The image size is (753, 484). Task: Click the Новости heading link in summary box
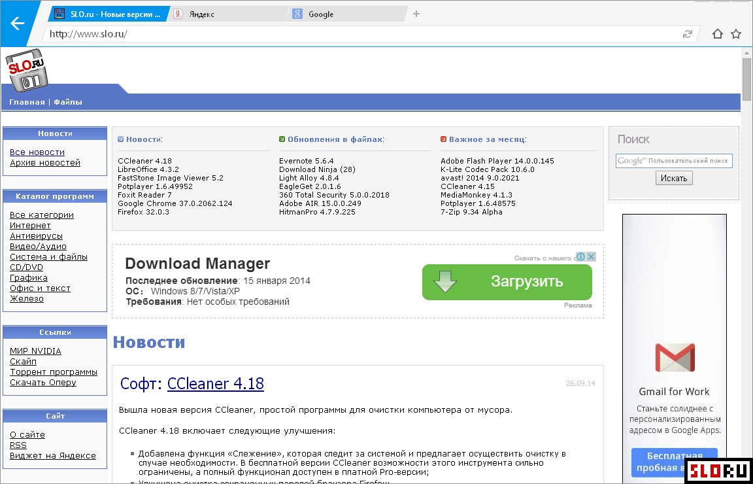click(144, 139)
